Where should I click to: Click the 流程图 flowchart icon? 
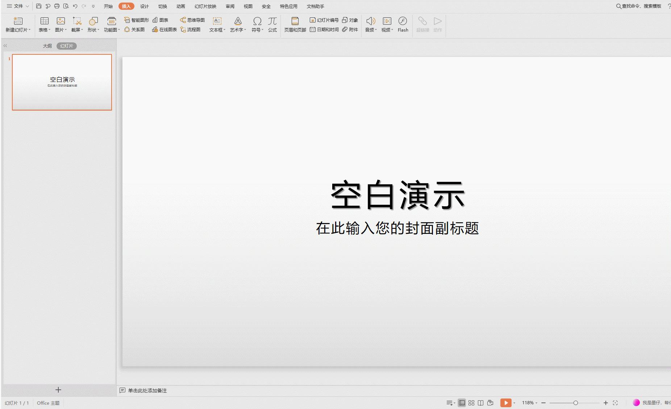[191, 29]
